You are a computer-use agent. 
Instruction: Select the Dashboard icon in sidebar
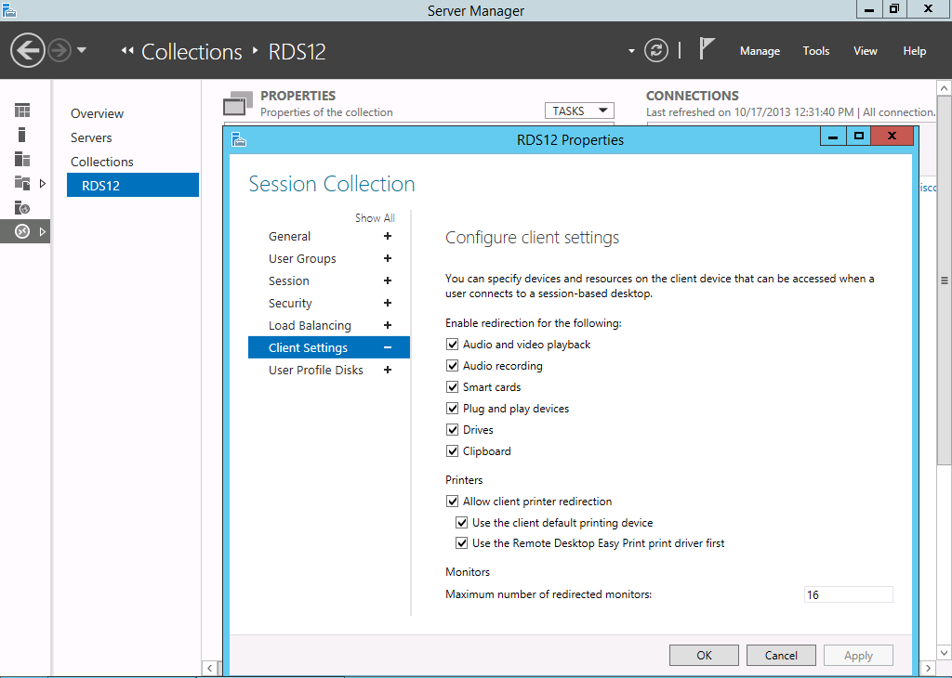coord(22,111)
